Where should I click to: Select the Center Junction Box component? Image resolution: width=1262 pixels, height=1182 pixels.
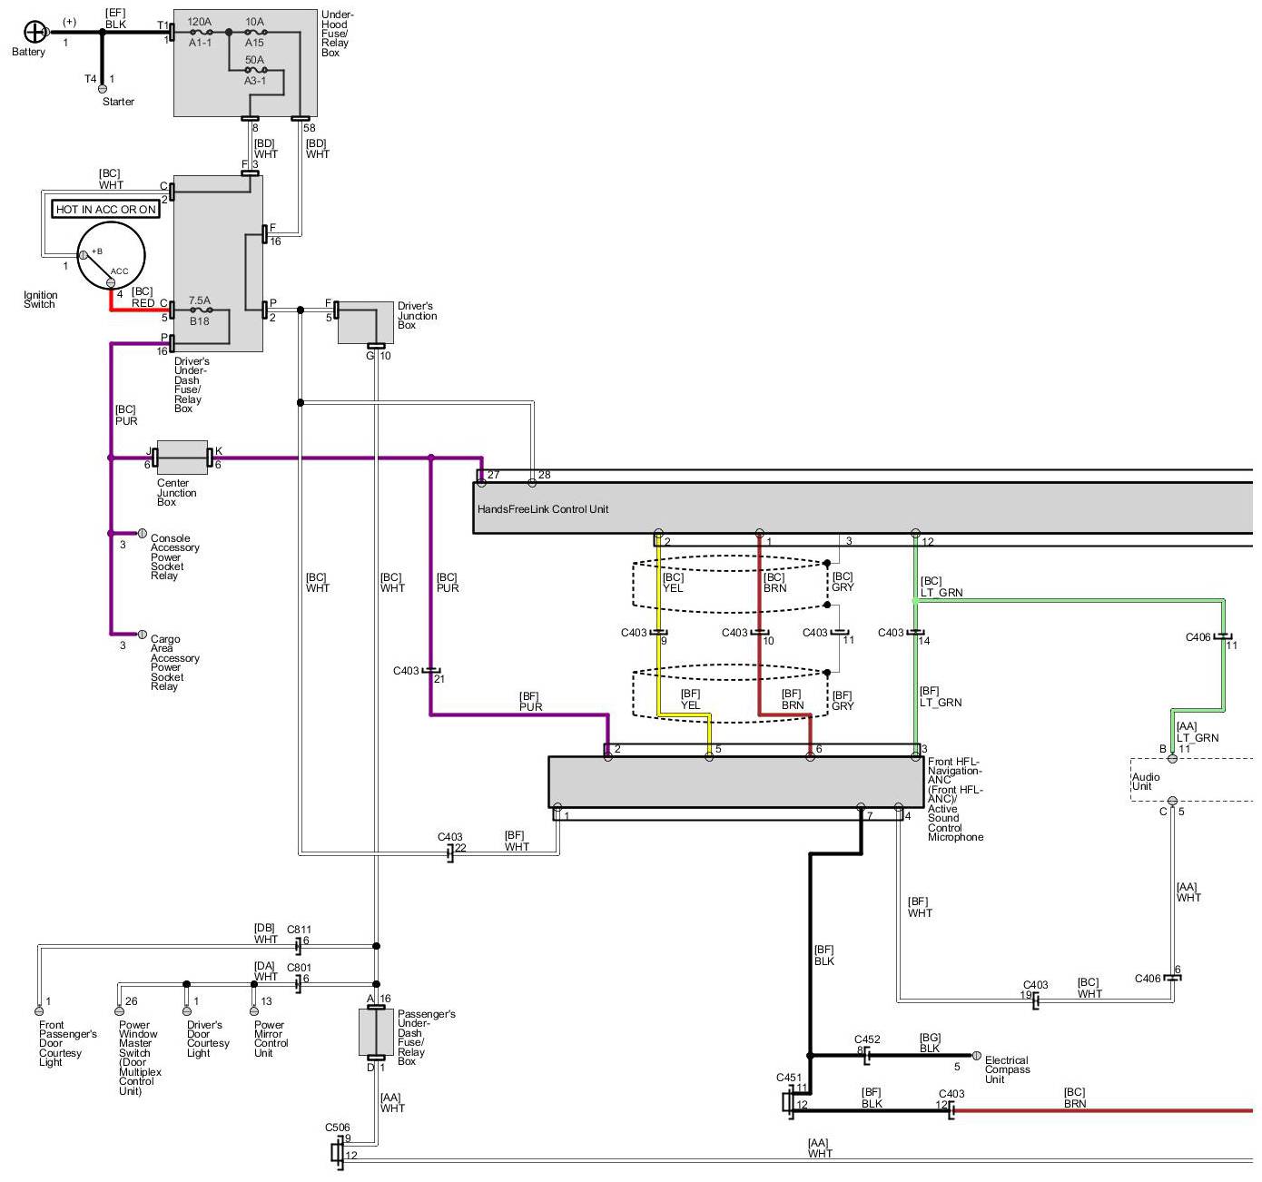point(182,458)
